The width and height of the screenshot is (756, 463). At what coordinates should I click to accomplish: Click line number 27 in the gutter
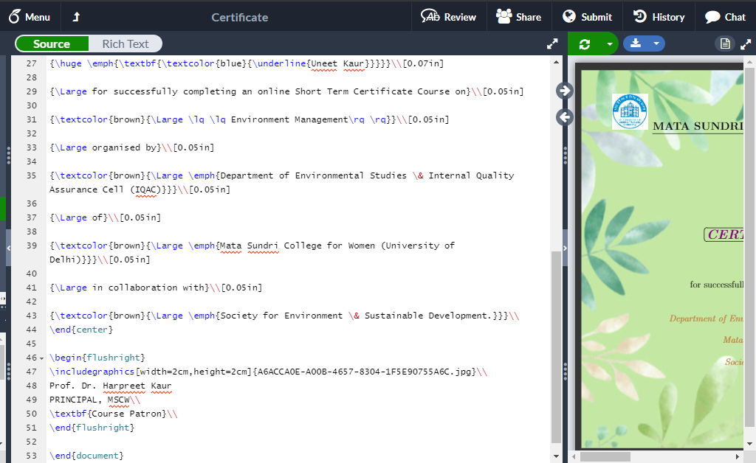31,63
